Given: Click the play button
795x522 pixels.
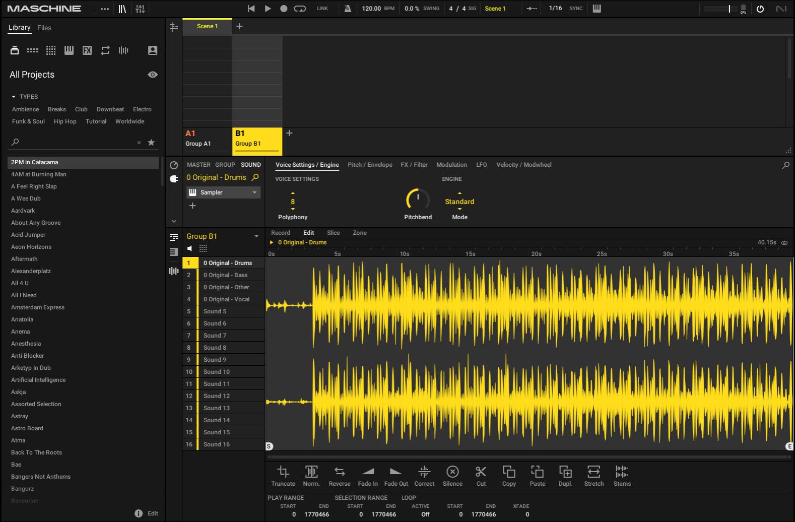Looking at the screenshot, I should click(268, 9).
